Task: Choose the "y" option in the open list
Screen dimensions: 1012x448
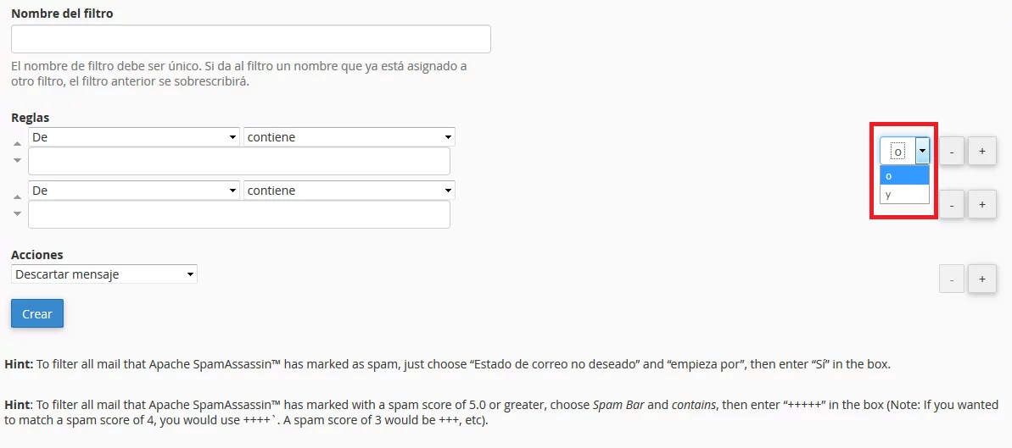Action: click(x=904, y=195)
